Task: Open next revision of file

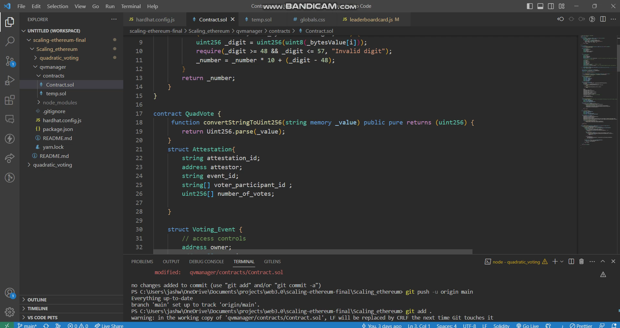Action: [581, 19]
